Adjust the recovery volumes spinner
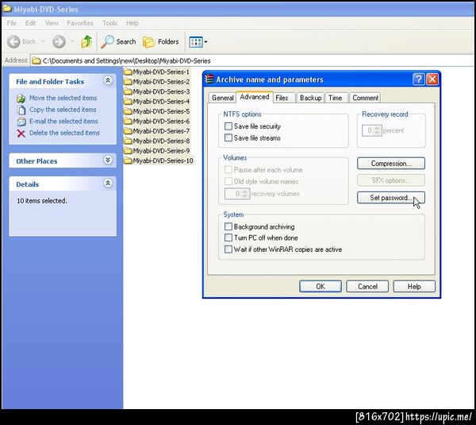 coord(244,194)
